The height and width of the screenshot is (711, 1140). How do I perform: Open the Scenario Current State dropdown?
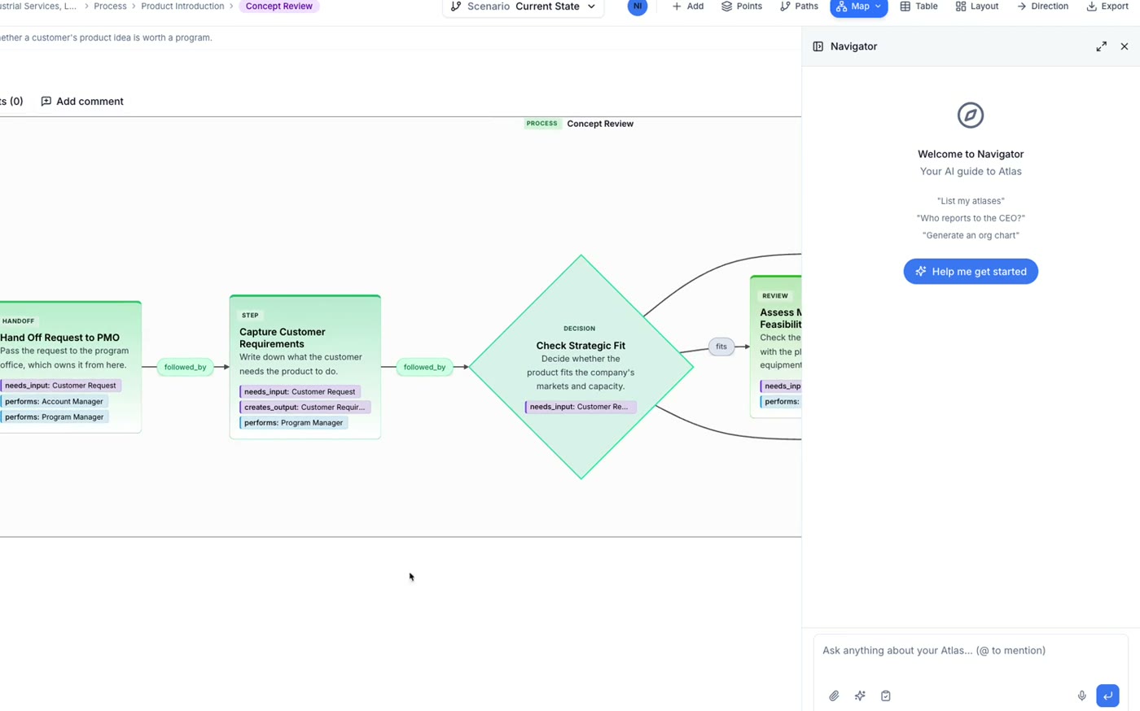pos(524,7)
